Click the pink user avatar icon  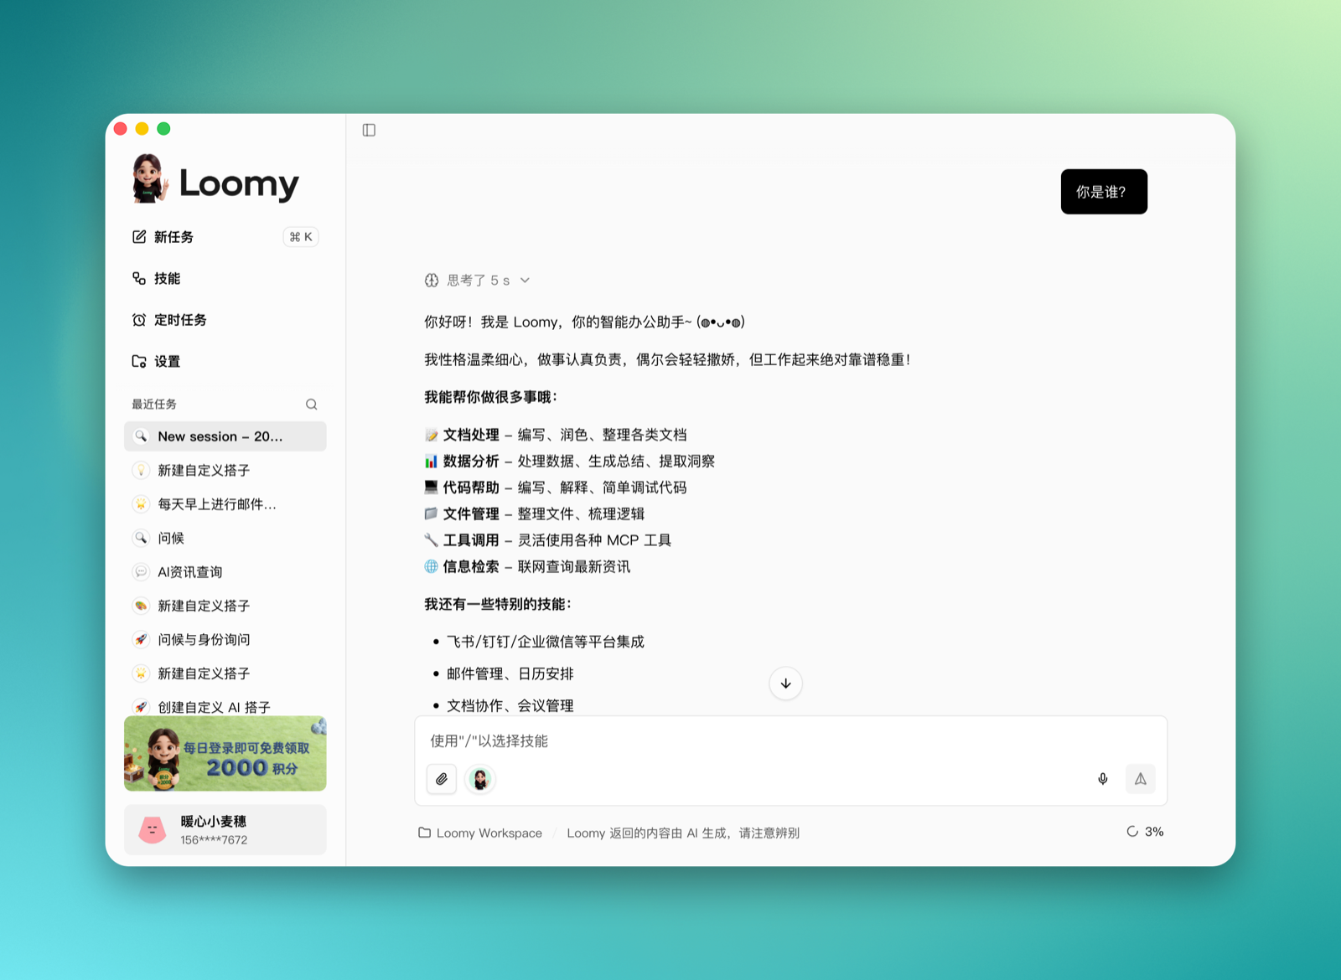click(152, 830)
